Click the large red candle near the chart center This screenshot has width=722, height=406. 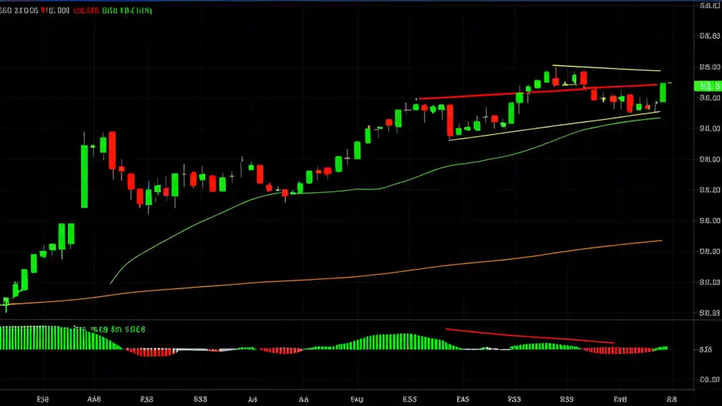click(x=450, y=118)
